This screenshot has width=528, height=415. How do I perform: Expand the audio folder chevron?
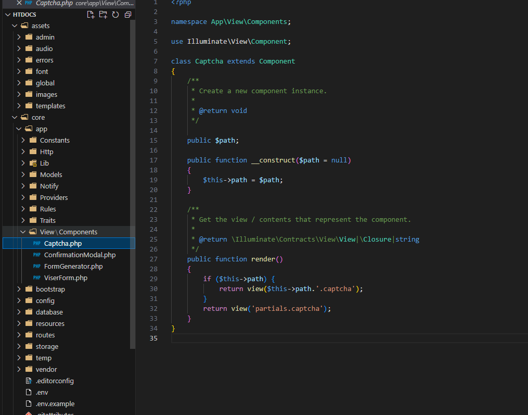click(x=19, y=48)
